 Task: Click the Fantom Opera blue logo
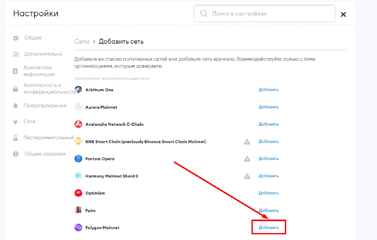[78, 159]
